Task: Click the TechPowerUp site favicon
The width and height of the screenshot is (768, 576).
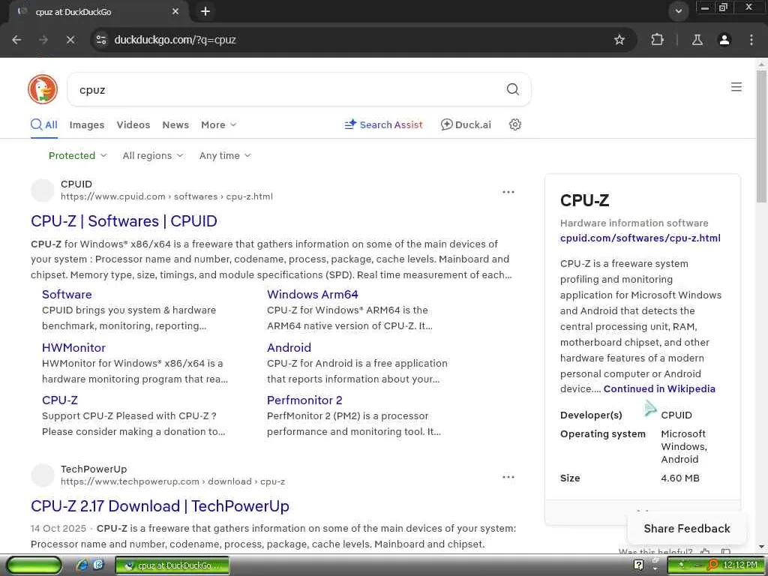Action: (x=43, y=475)
